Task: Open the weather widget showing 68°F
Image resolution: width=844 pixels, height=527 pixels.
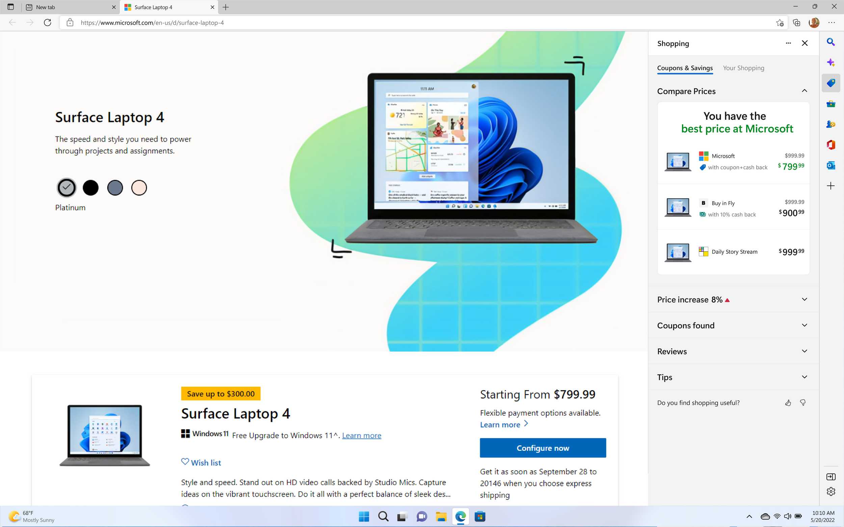Action: [x=31, y=516]
